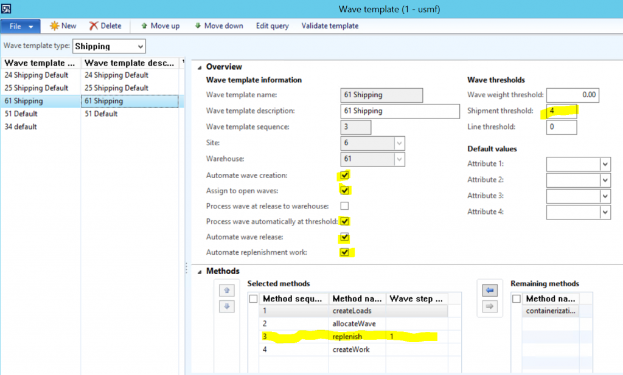Open the File menu
The width and height of the screenshot is (623, 375).
(x=21, y=26)
